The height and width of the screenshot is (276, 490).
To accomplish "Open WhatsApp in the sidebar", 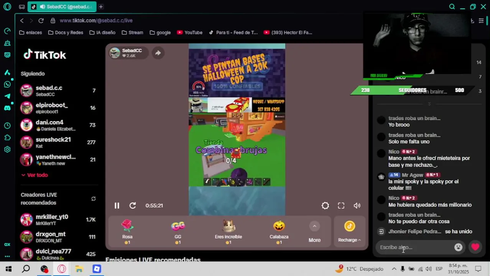I will pyautogui.click(x=7, y=84).
